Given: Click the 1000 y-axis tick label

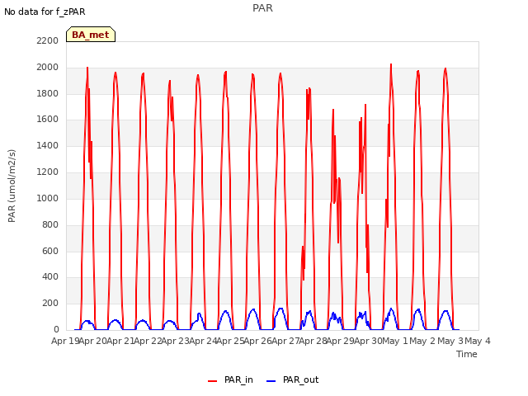Looking at the screenshot, I should click(48, 198).
